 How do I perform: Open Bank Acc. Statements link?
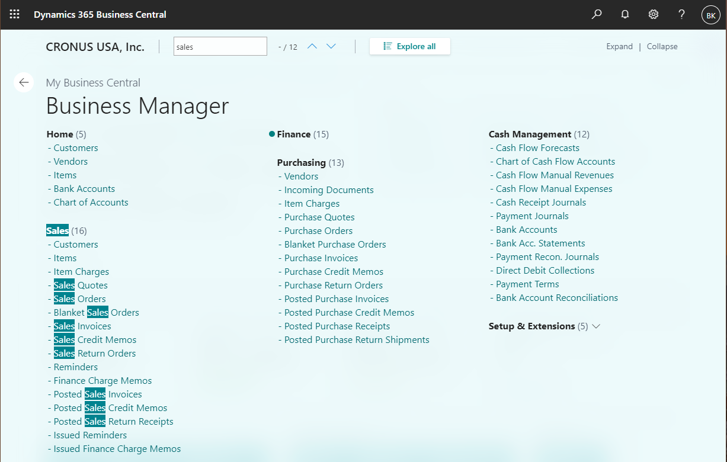540,243
